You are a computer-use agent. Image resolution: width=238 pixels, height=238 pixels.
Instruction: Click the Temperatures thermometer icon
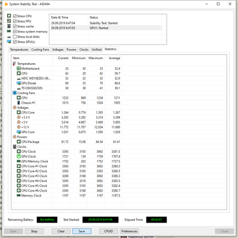click(x=14, y=64)
